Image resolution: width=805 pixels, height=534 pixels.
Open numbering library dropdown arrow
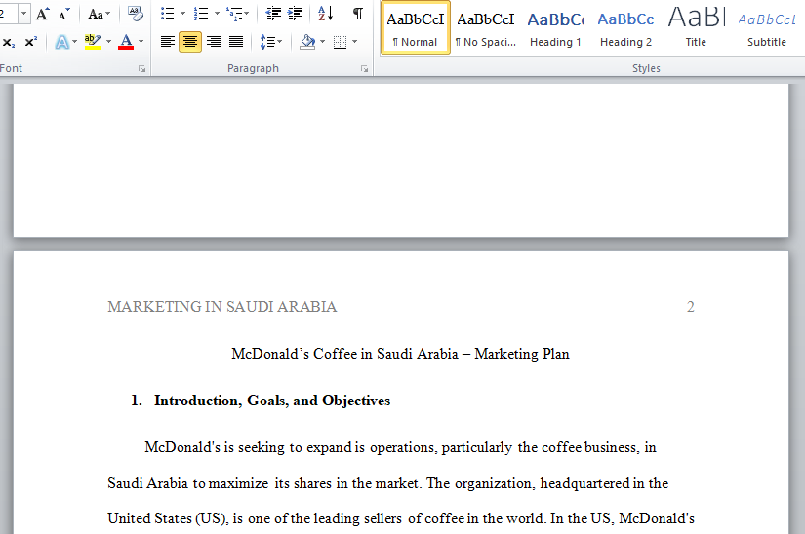coord(217,14)
